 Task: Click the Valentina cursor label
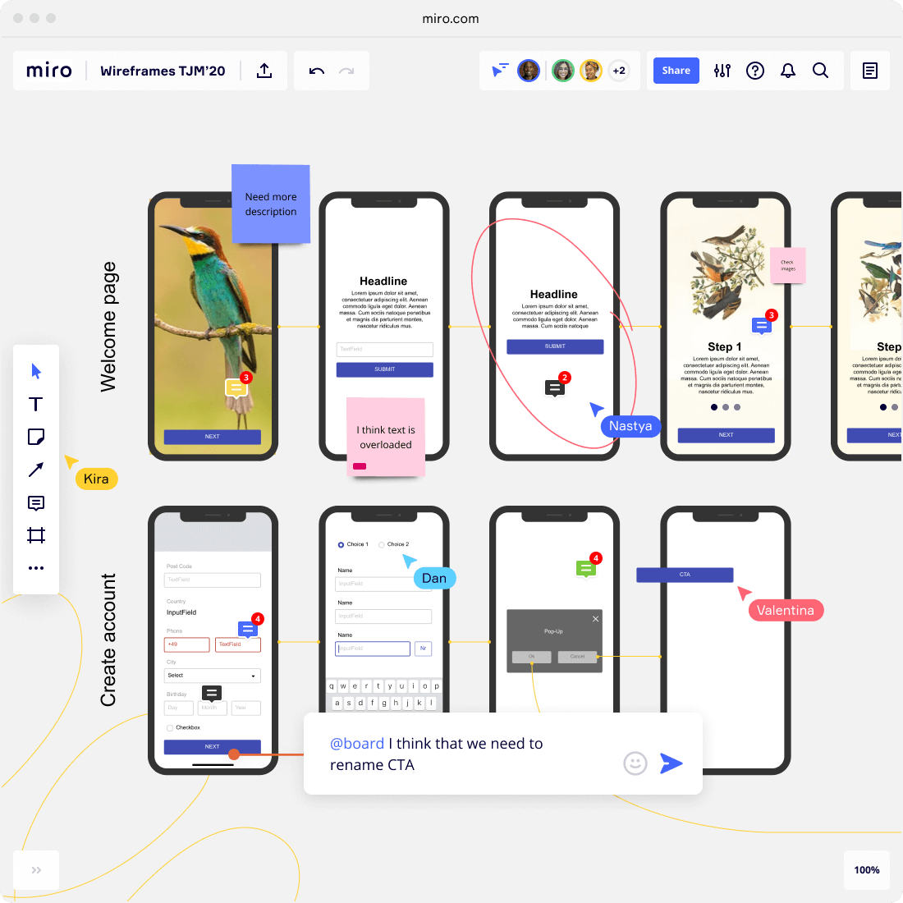[786, 611]
